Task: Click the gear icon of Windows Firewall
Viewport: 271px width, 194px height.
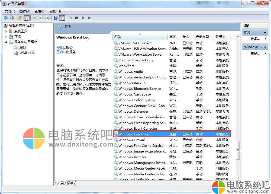Action: click(x=116, y=140)
